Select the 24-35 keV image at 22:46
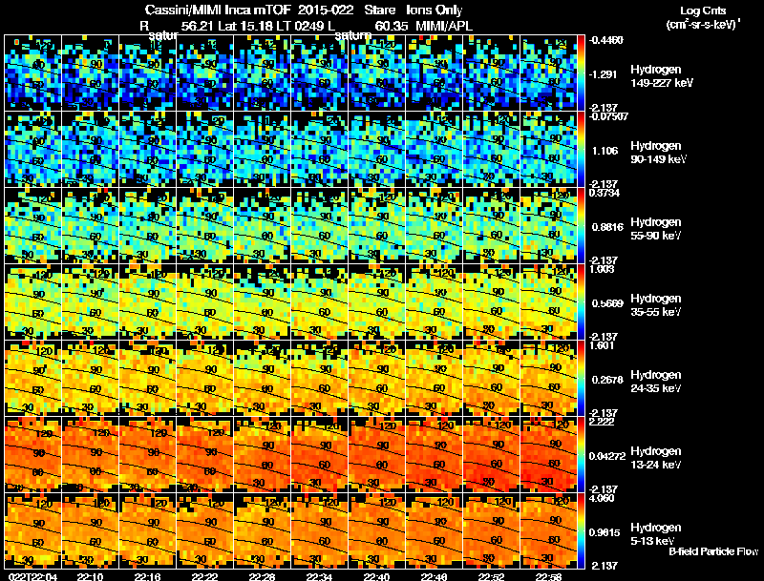Image resolution: width=764 pixels, height=581 pixels. pos(435,379)
